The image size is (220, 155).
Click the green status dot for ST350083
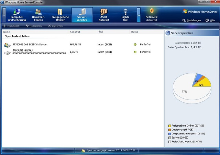pyautogui.click(x=135, y=45)
